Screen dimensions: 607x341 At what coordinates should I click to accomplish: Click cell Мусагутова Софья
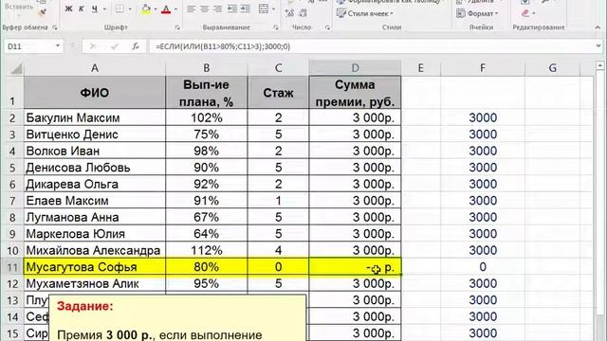[95, 267]
